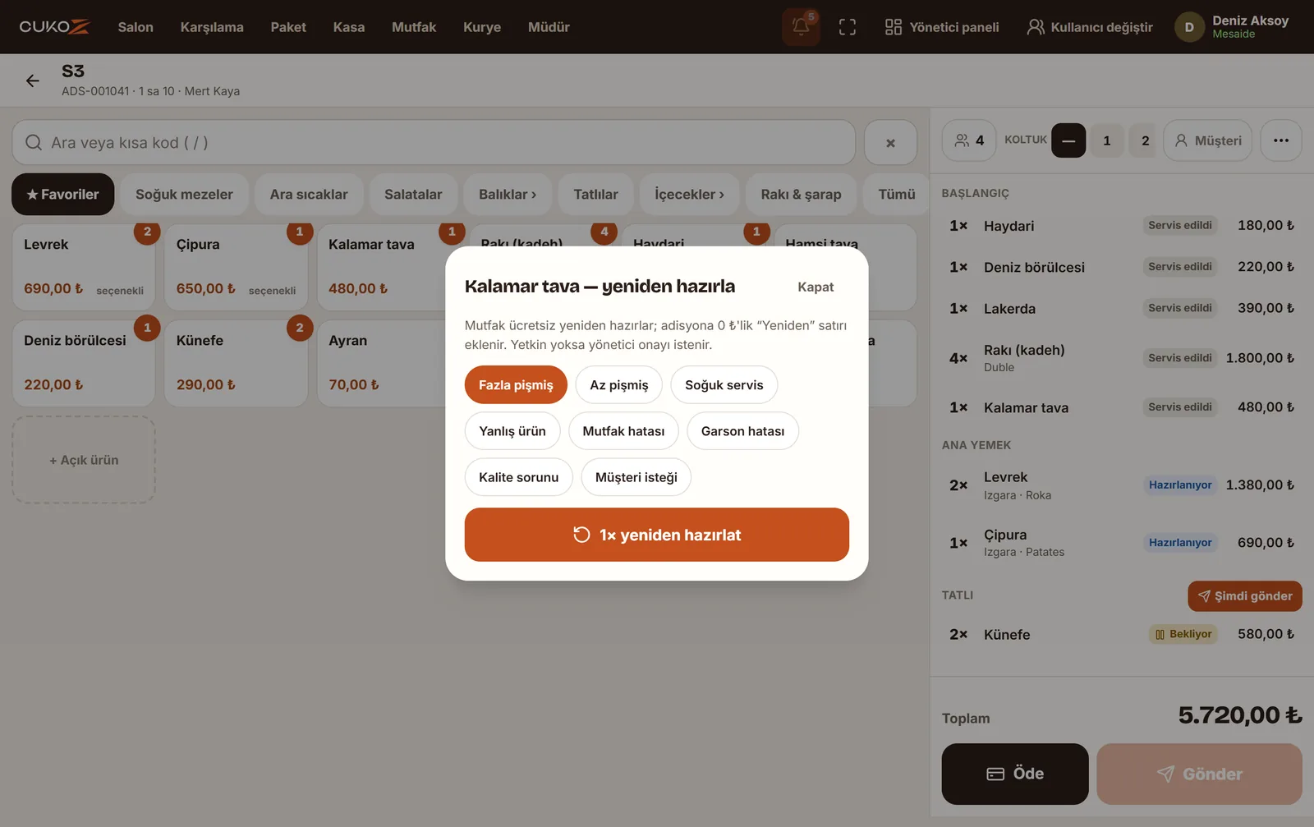Screen dimensions: 1314x827
Task: Expand the İçecekler category
Action: (689, 195)
